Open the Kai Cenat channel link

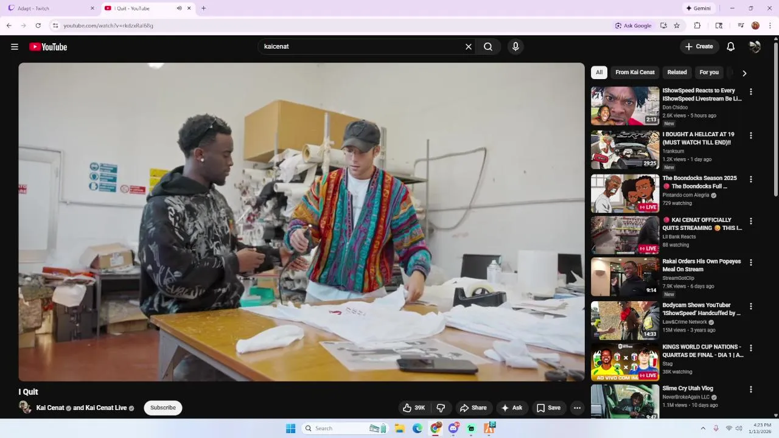click(x=50, y=408)
